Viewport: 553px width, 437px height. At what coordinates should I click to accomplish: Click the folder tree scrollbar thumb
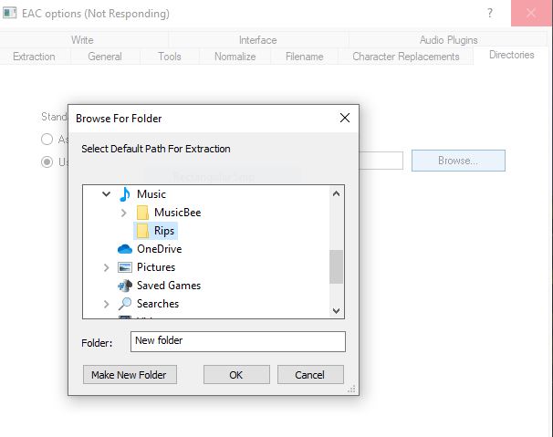point(336,266)
